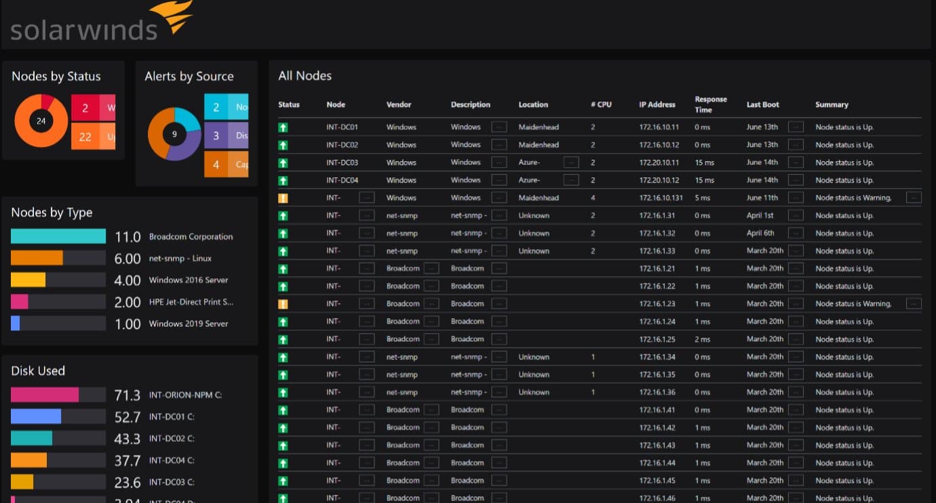Sort the table by the Vendor column
The width and height of the screenshot is (936, 503).
399,105
